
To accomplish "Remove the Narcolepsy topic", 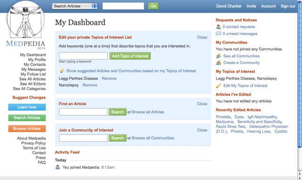I will click(x=90, y=85).
